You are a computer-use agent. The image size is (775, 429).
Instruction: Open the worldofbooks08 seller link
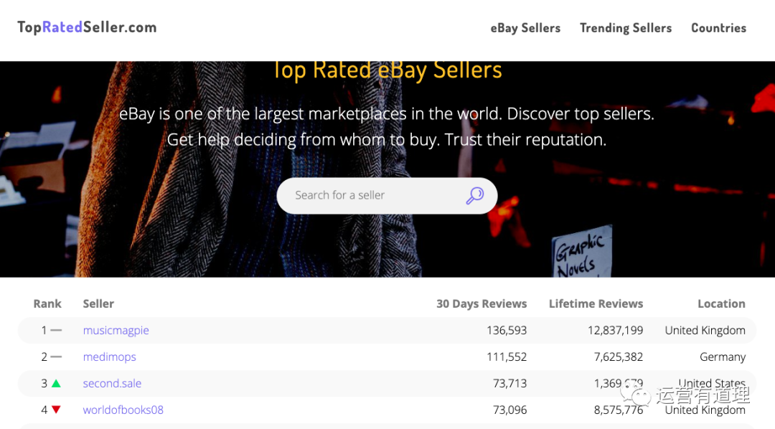[x=123, y=410]
